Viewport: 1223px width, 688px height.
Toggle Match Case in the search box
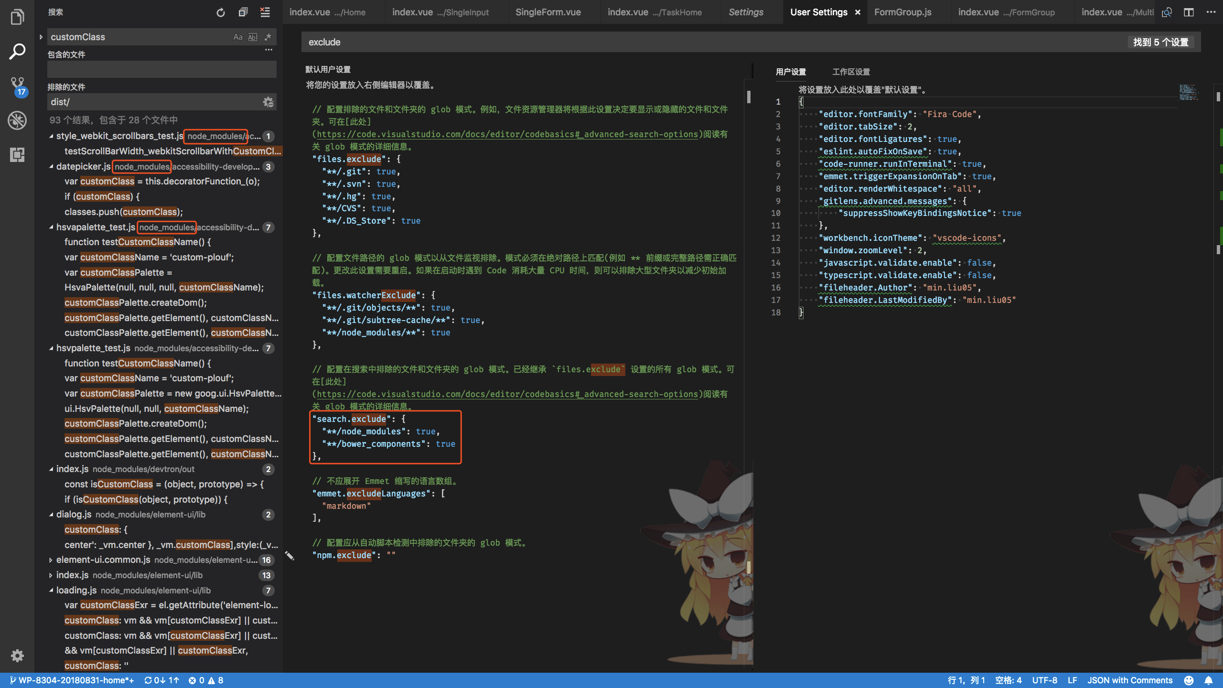pos(238,37)
